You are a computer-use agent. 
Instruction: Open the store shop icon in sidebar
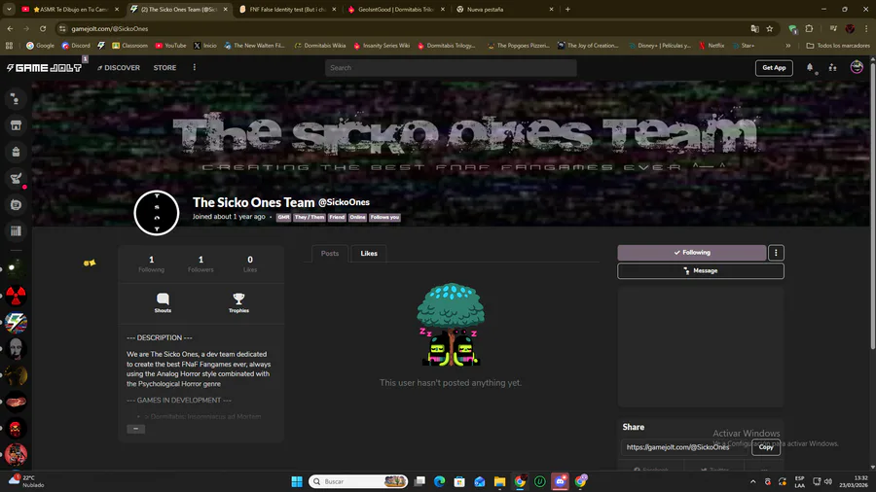click(16, 125)
